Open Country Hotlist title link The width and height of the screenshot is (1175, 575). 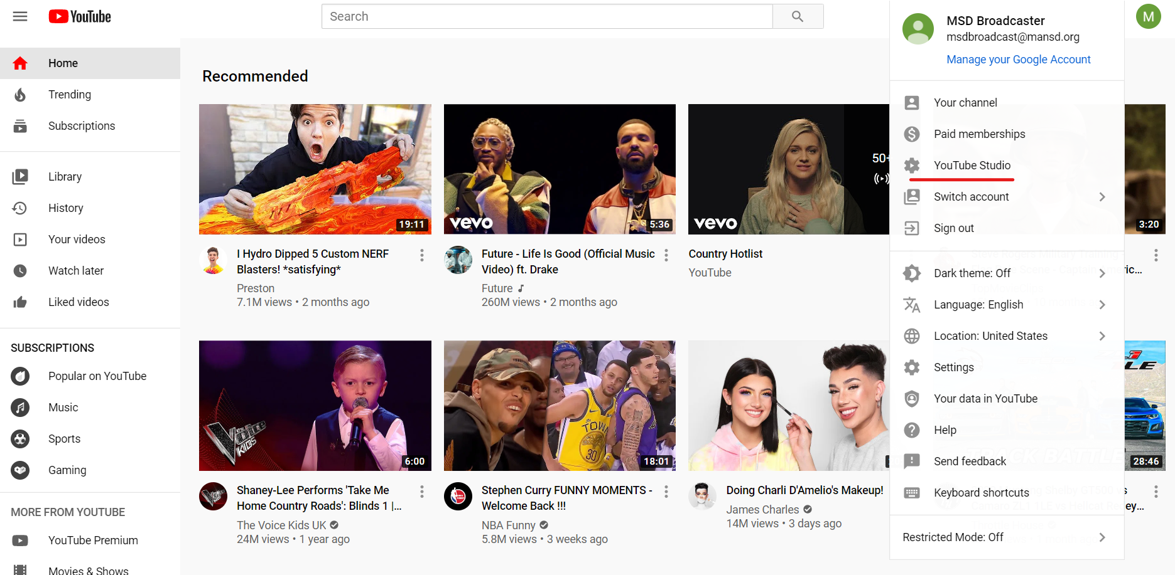click(725, 254)
